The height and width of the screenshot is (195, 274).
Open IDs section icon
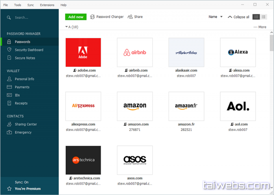pos(9,95)
